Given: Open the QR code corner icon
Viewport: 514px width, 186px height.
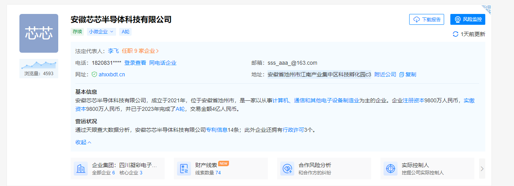Looking at the screenshot, I should pos(487,9).
